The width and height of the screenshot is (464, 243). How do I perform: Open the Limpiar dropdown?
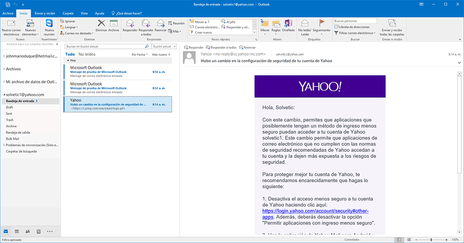69,27
